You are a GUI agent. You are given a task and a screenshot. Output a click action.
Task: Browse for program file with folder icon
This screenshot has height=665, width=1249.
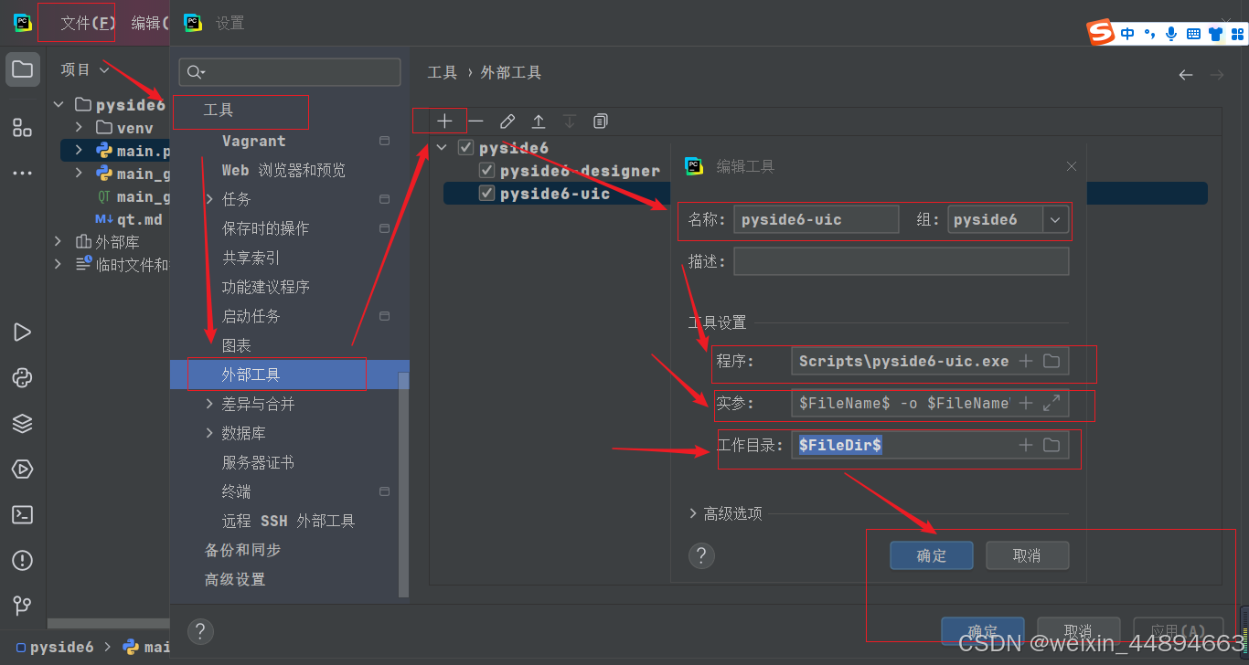click(x=1052, y=361)
